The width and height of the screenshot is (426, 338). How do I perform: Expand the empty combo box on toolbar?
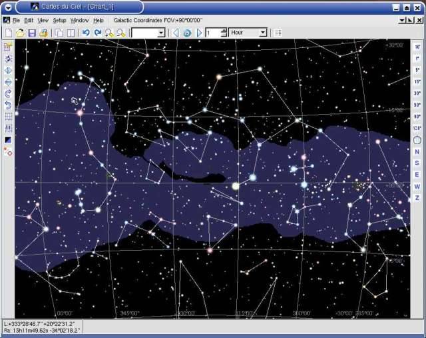pyautogui.click(x=161, y=33)
